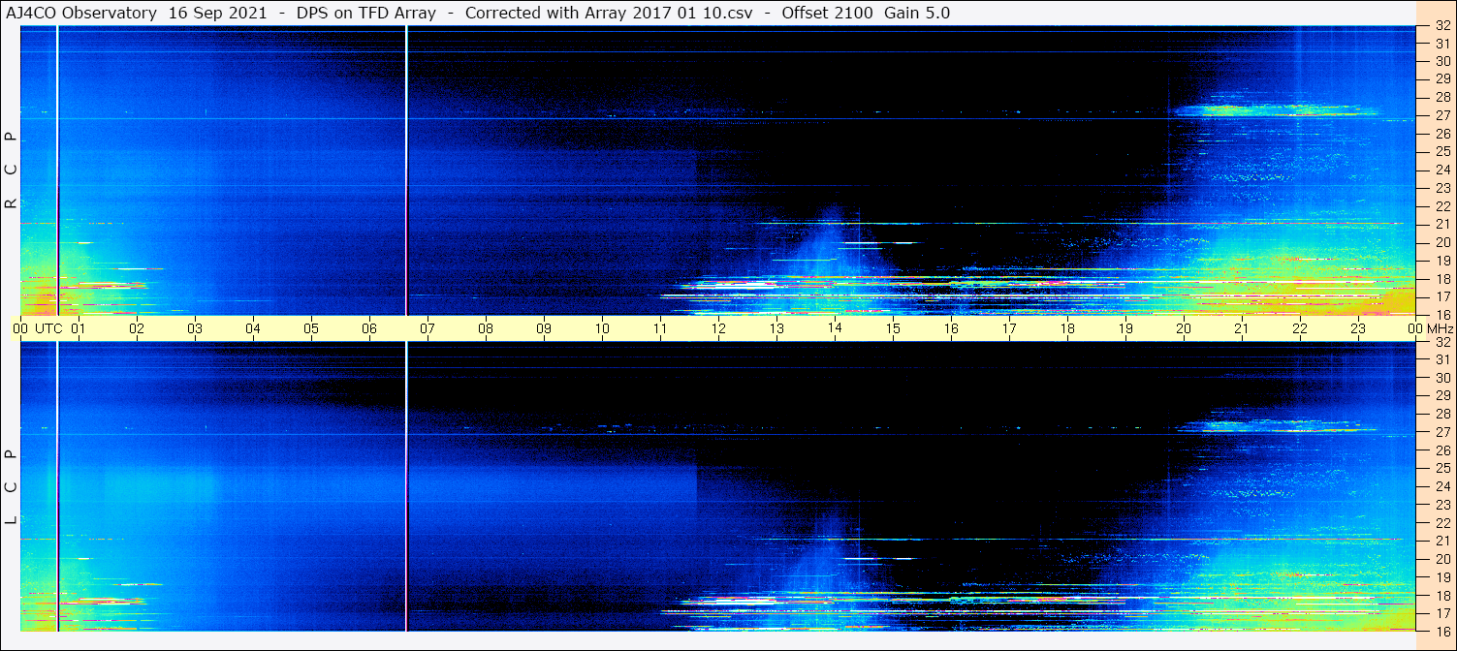The height and width of the screenshot is (651, 1457).
Task: Select the Gain 5.0 text in the header
Action: pos(917,13)
